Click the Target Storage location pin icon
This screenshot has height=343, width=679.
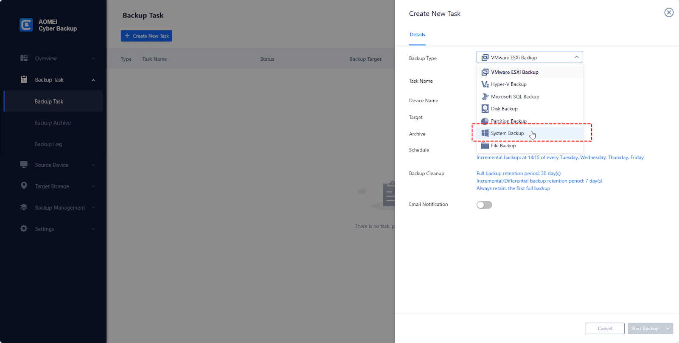(24, 186)
